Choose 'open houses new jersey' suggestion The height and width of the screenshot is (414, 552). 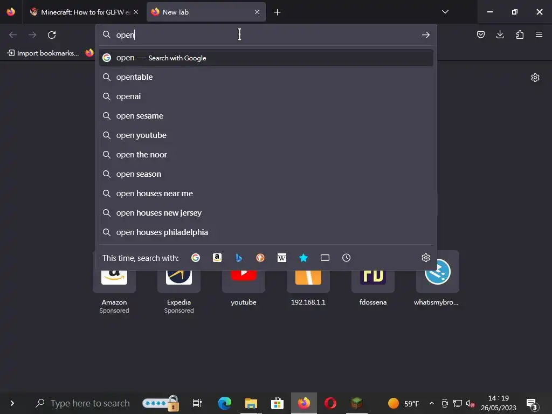[x=266, y=212]
